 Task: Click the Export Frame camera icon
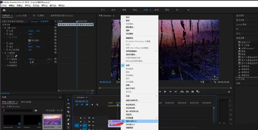[x=192, y=92]
